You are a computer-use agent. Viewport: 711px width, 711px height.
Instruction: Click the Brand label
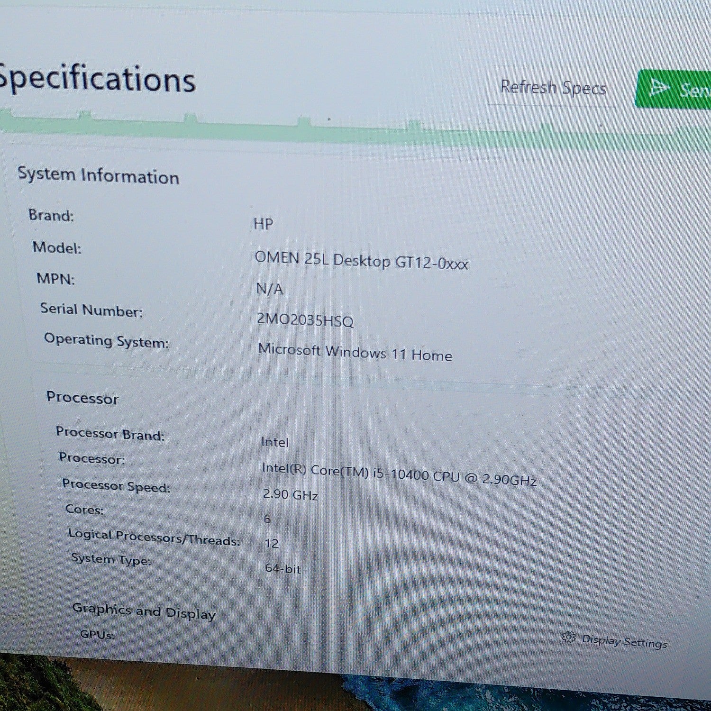[51, 215]
